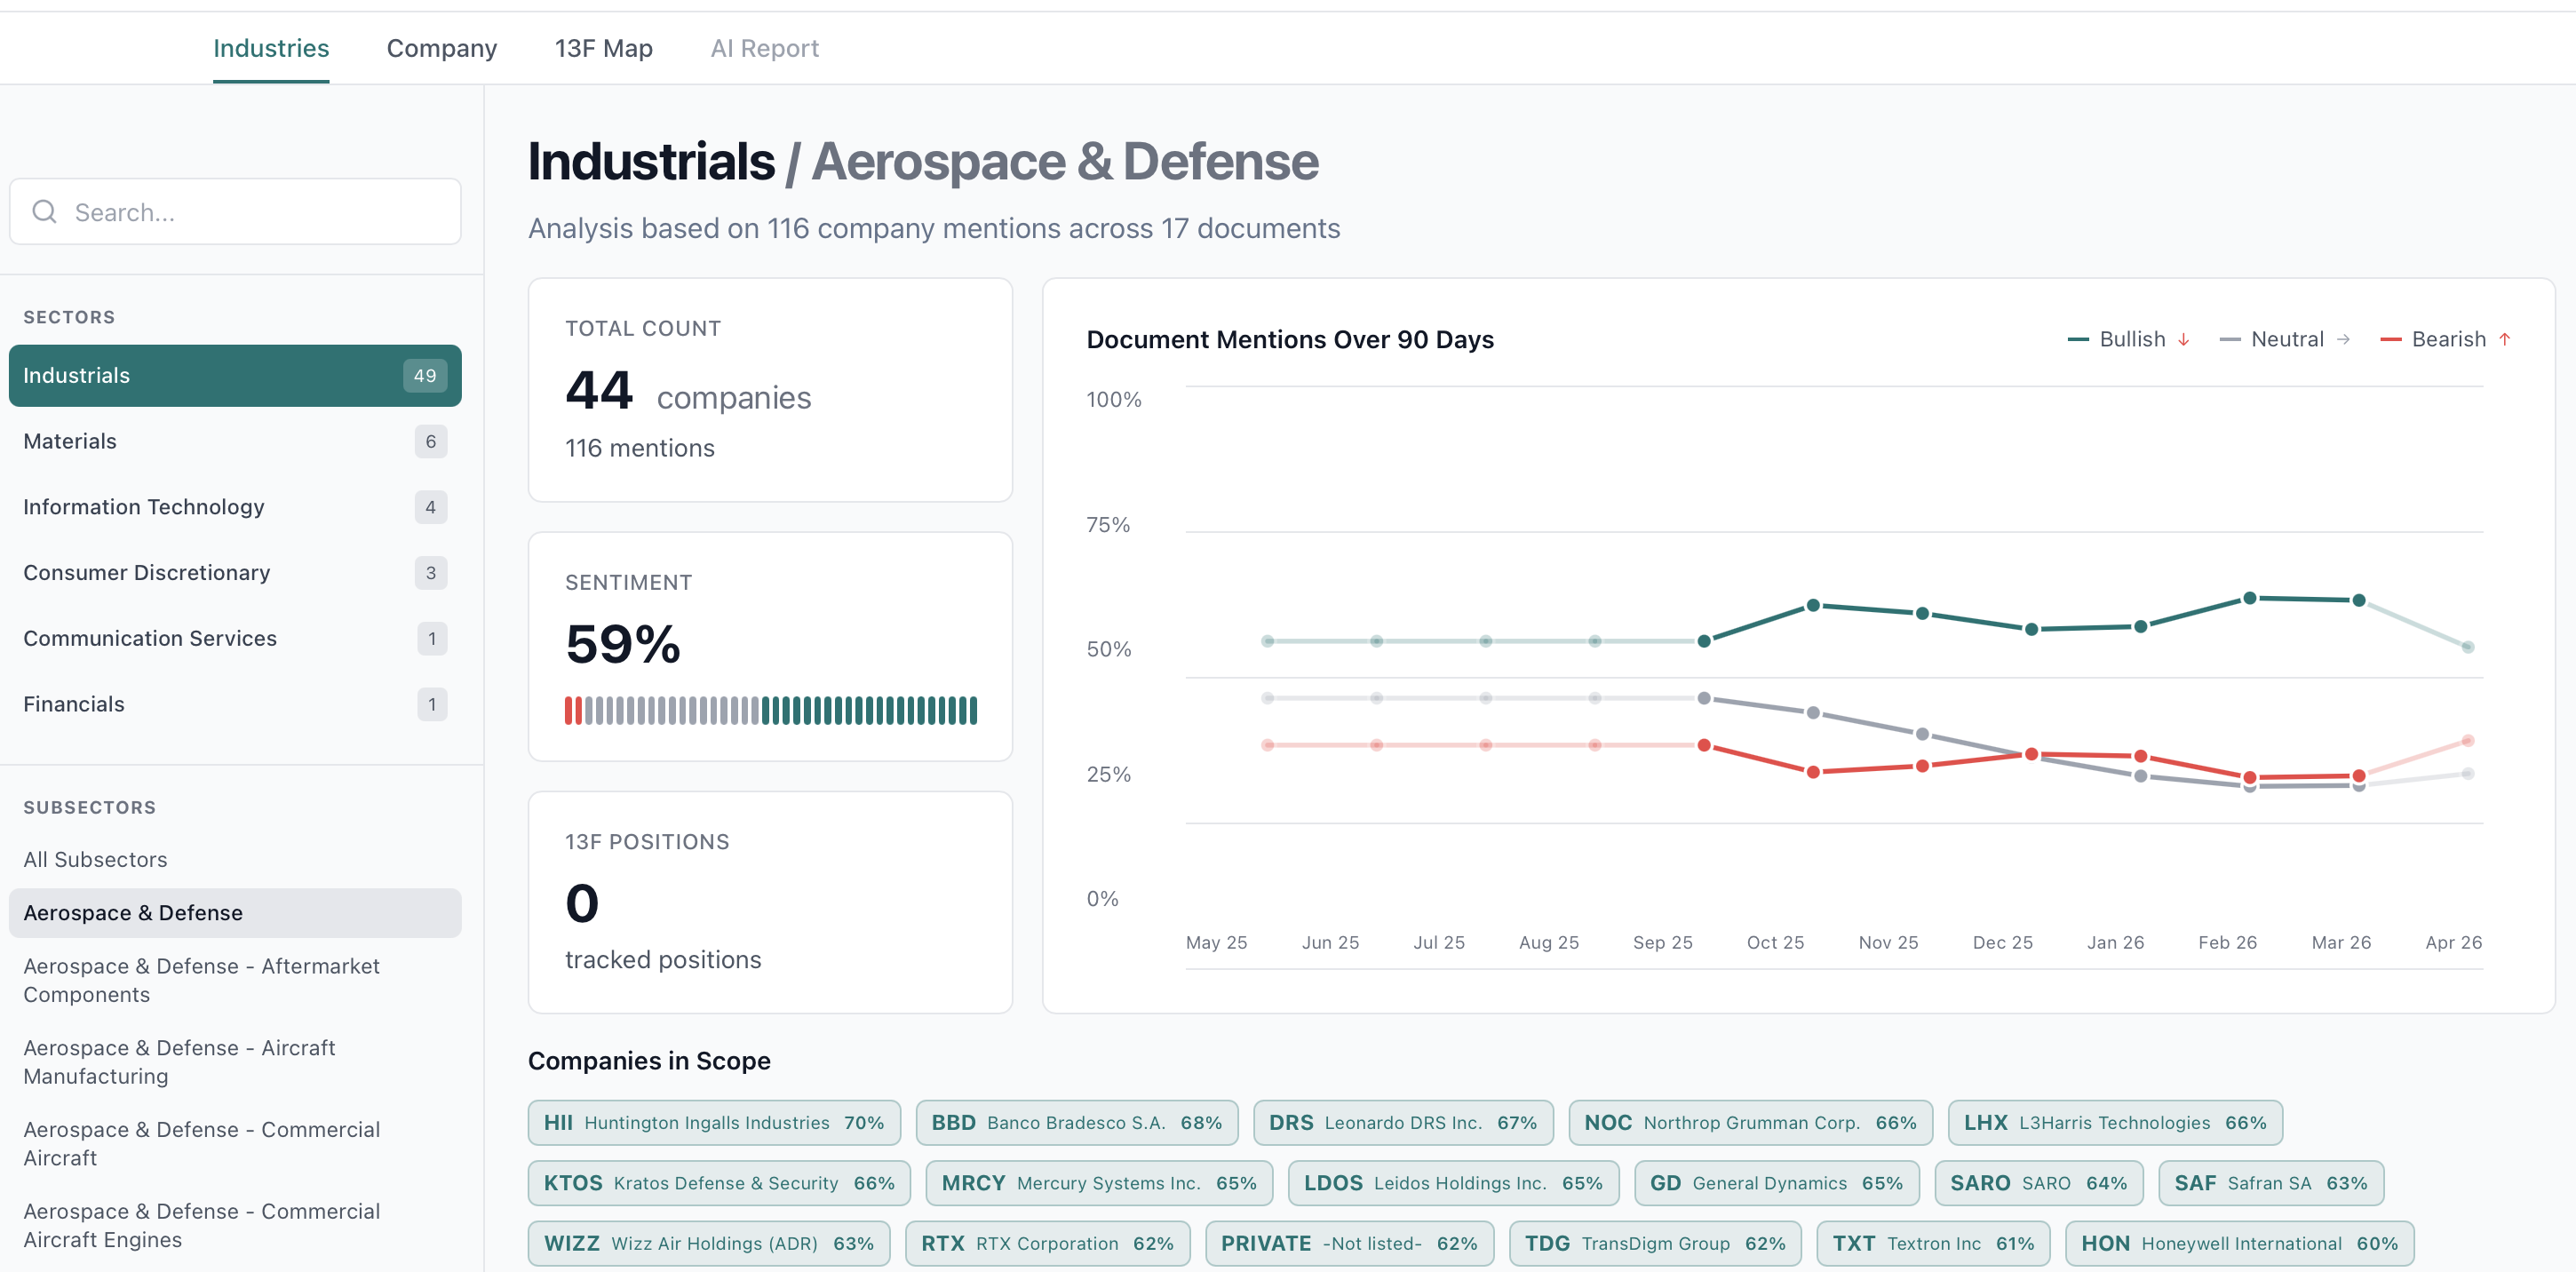
Task: Open the WIZZ Wizz Air Holdings chip
Action: [709, 1243]
